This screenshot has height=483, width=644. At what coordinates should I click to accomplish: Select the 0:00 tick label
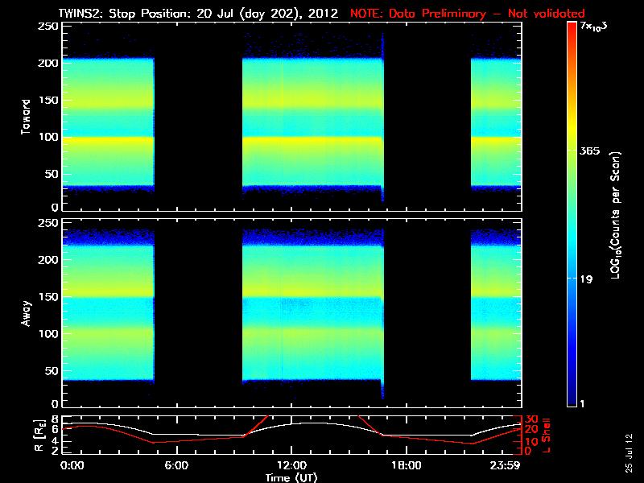point(72,465)
